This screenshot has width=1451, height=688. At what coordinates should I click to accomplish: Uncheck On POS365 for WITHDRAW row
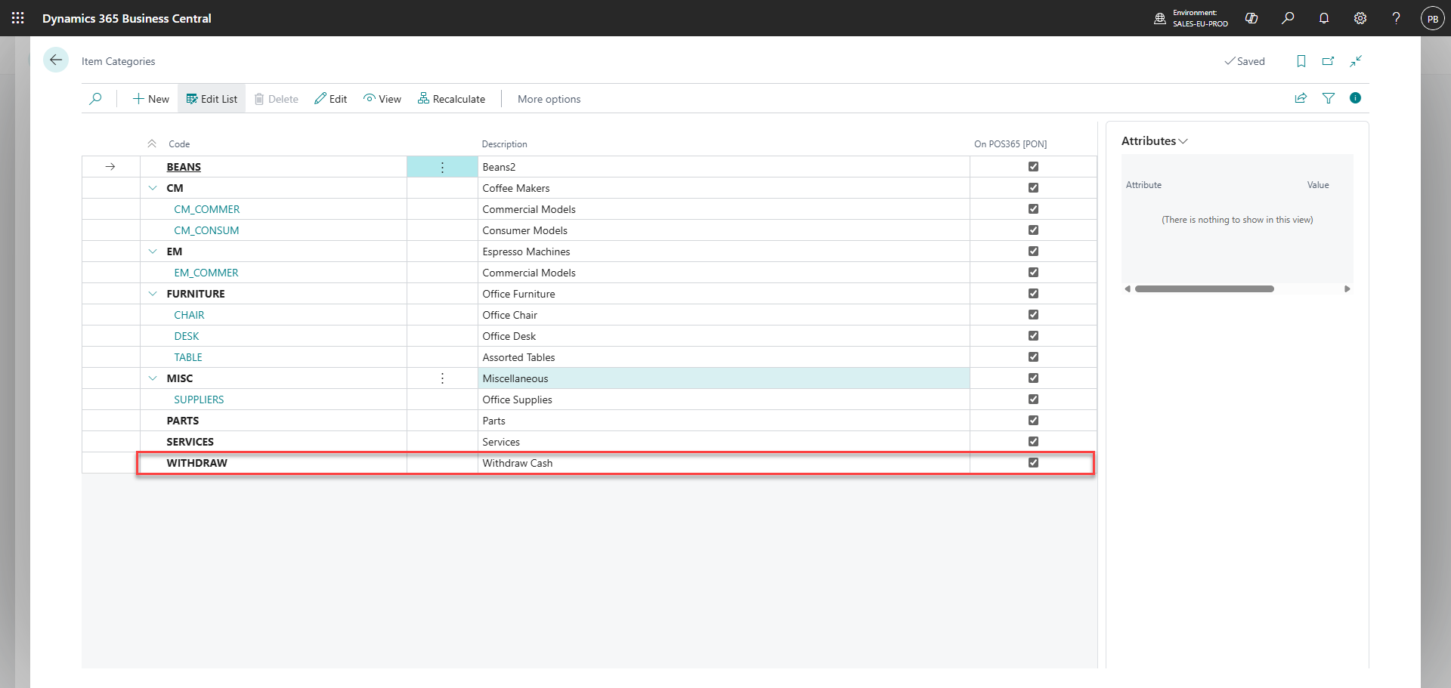[1033, 463]
